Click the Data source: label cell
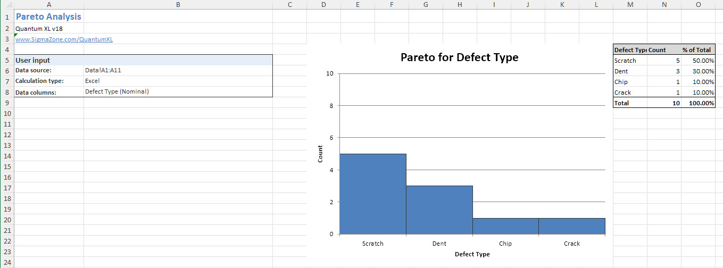The height and width of the screenshot is (268, 723). click(49, 70)
